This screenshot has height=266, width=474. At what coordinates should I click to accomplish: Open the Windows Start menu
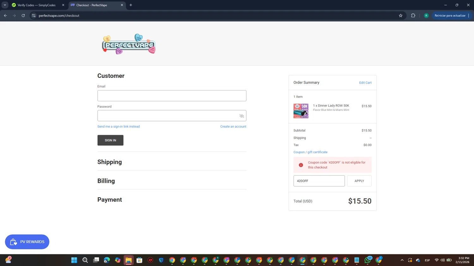click(x=74, y=260)
